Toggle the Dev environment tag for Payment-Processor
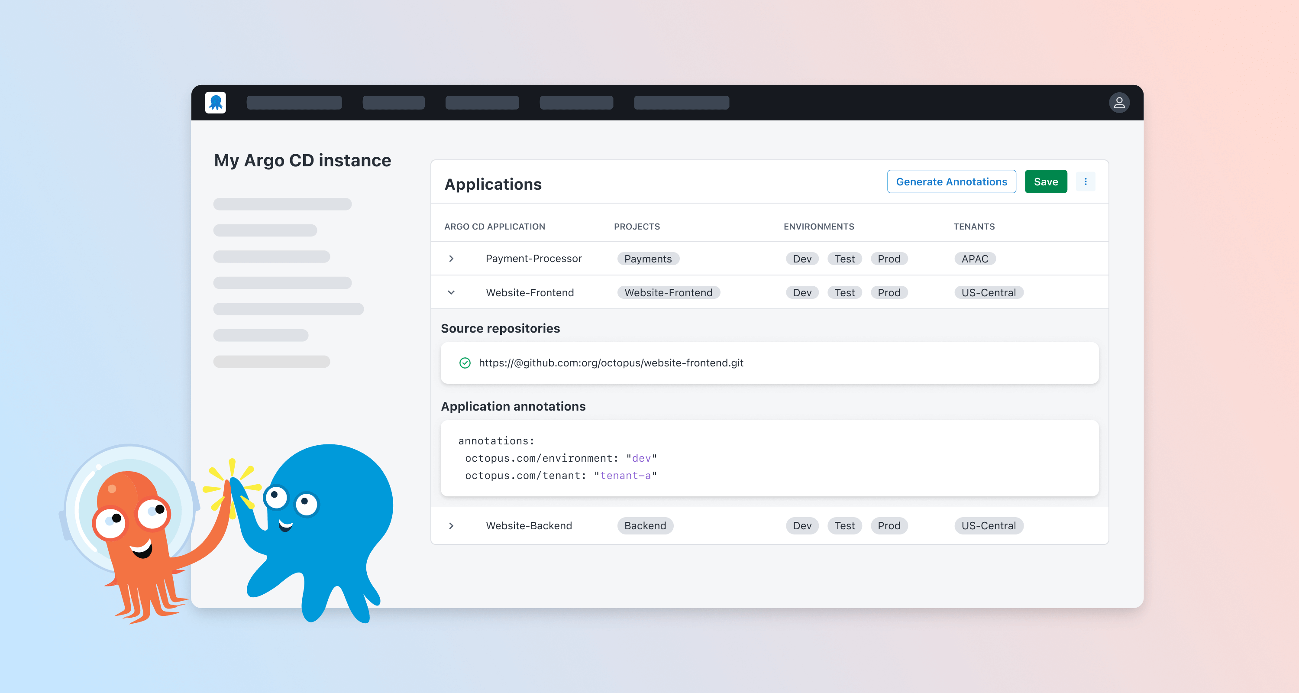Image resolution: width=1299 pixels, height=693 pixels. [x=802, y=258]
